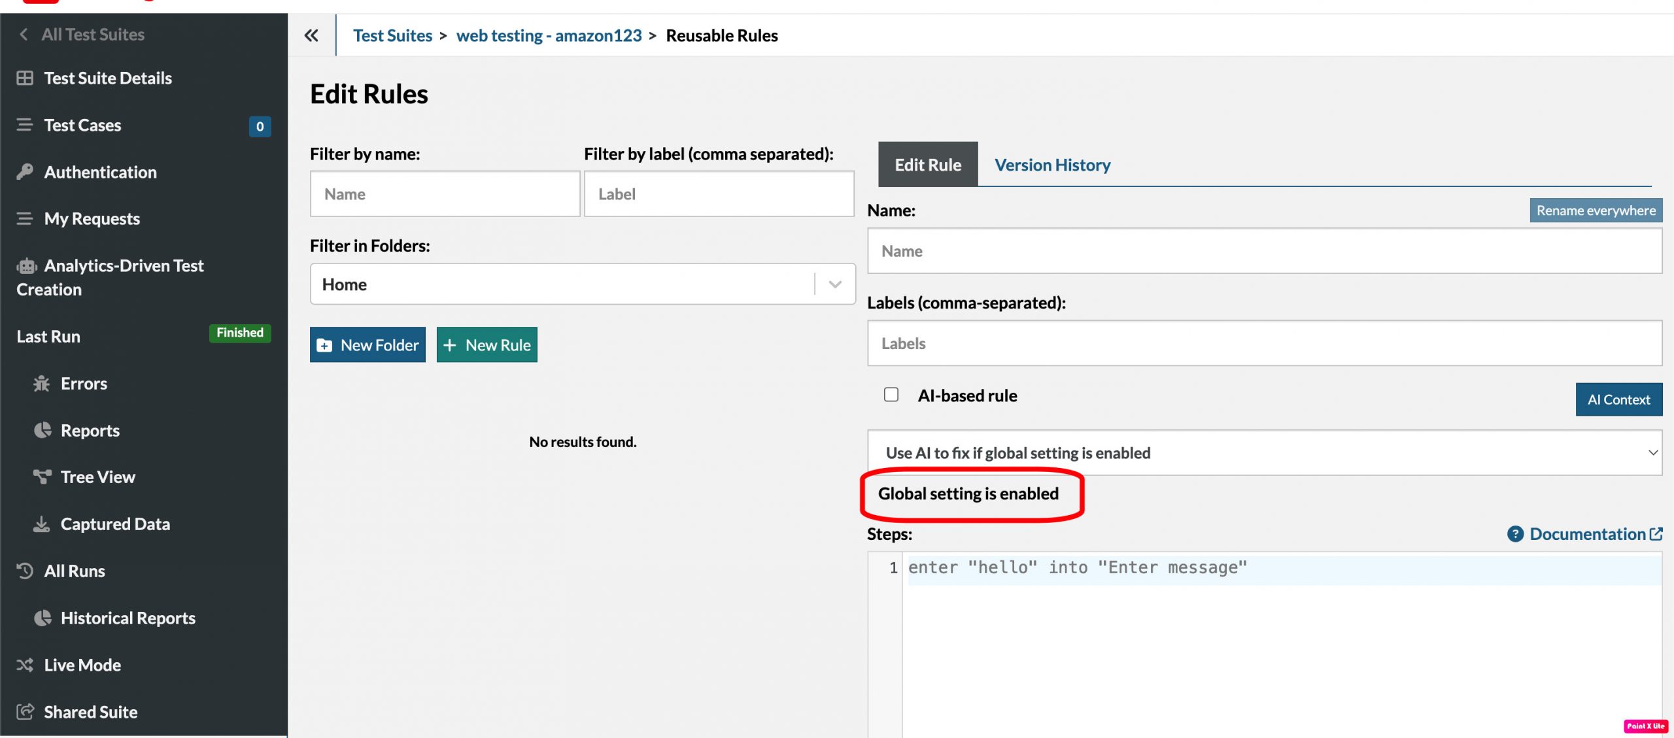Click the Analytics-Driven Test Creation robot icon
The width and height of the screenshot is (1674, 738).
[x=26, y=266]
